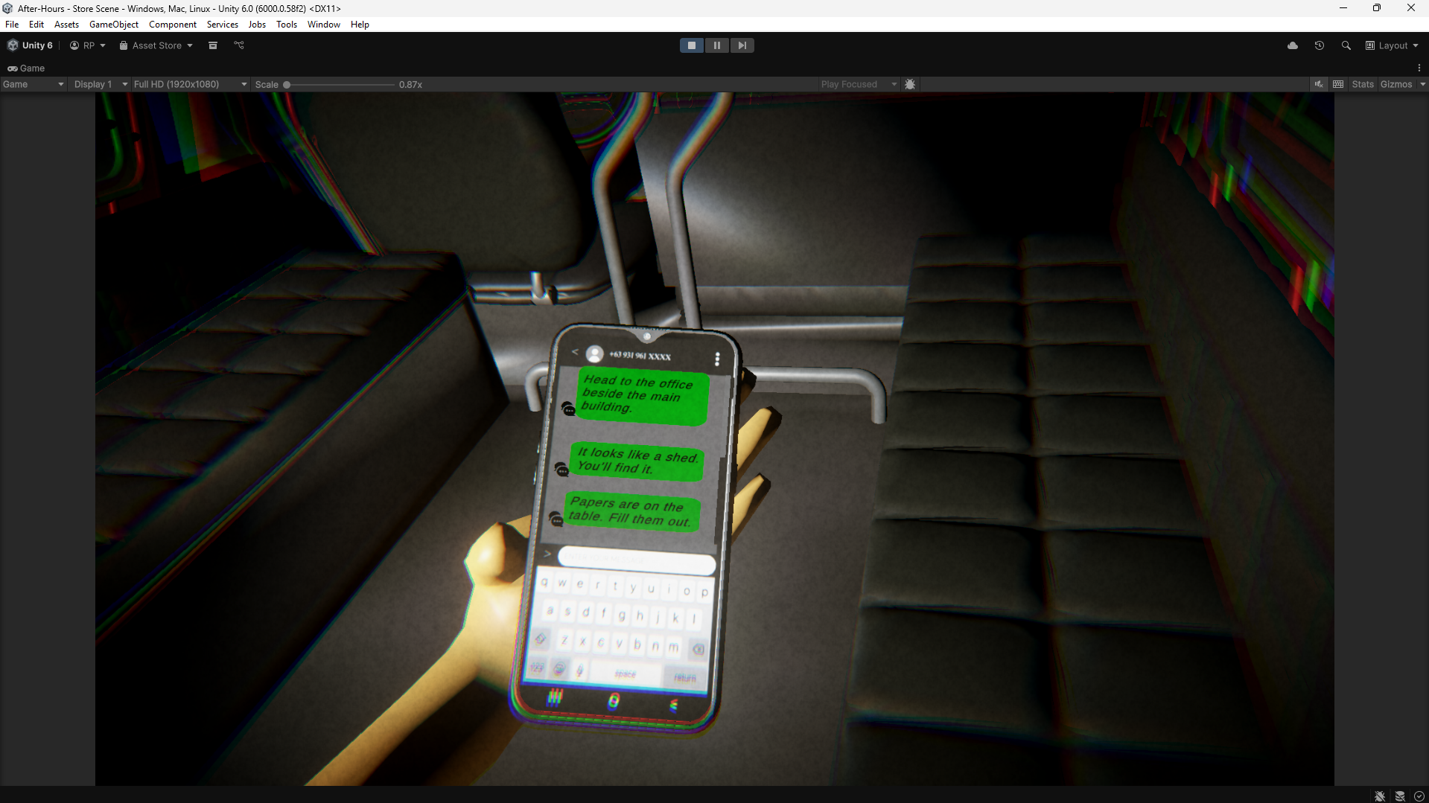Expand the Layout dropdown
The width and height of the screenshot is (1429, 803).
click(x=1392, y=45)
